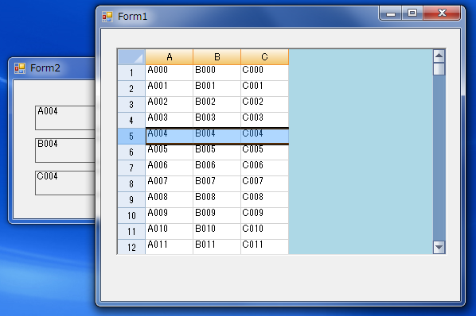Click highlighted cell B004 in the grid
This screenshot has width=476, height=316.
coord(217,137)
